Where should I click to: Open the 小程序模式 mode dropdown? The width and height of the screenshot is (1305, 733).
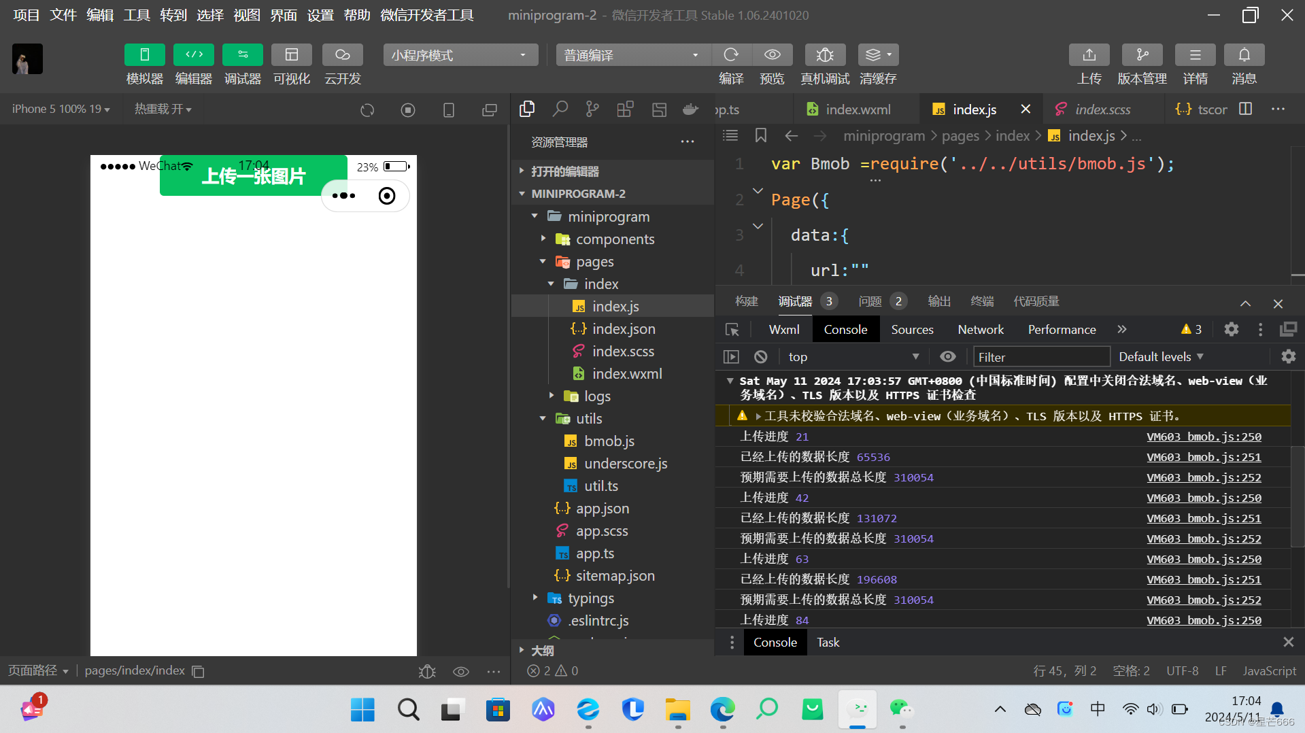click(x=460, y=55)
